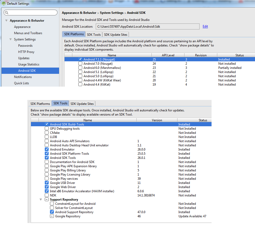The image size is (255, 228).
Task: Click 'Update Available: 47' status text
Action: click(x=192, y=216)
